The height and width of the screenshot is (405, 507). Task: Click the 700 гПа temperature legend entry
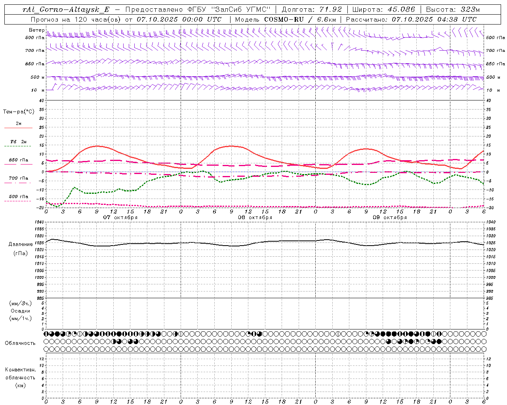(x=19, y=178)
